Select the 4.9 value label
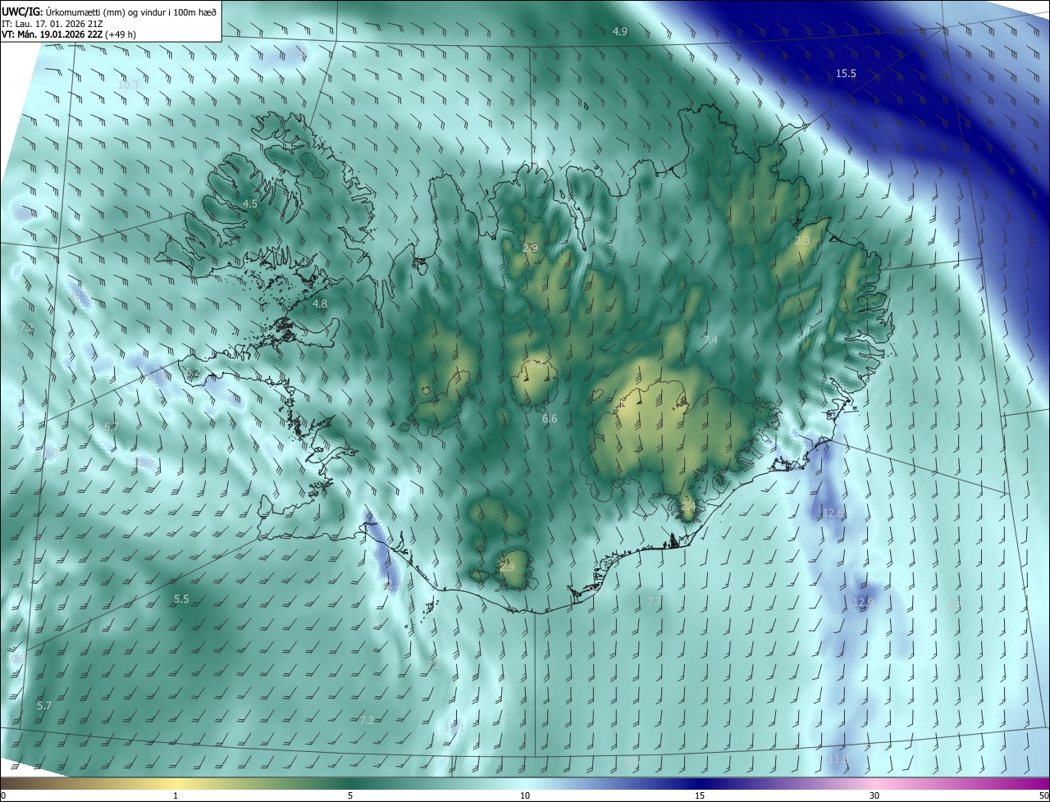The height and width of the screenshot is (802, 1050). [620, 31]
